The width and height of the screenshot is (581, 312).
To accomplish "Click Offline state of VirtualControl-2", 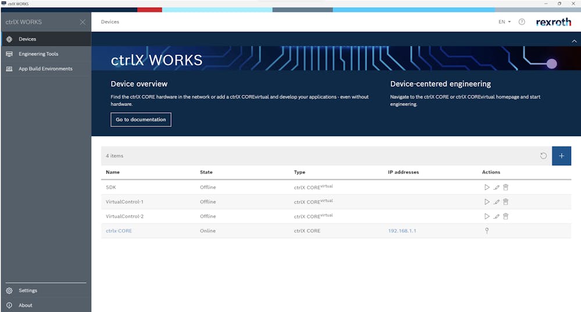I will click(x=208, y=217).
